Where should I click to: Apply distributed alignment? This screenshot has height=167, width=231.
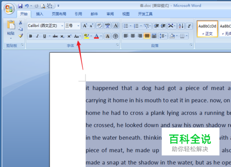[154, 36]
